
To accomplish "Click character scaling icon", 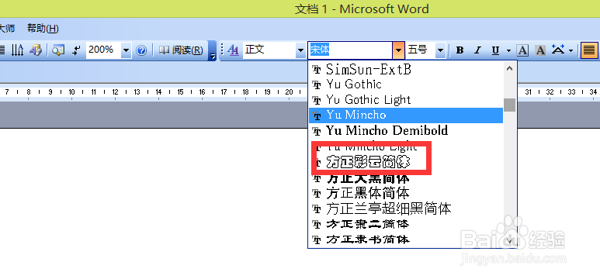I will 558,50.
